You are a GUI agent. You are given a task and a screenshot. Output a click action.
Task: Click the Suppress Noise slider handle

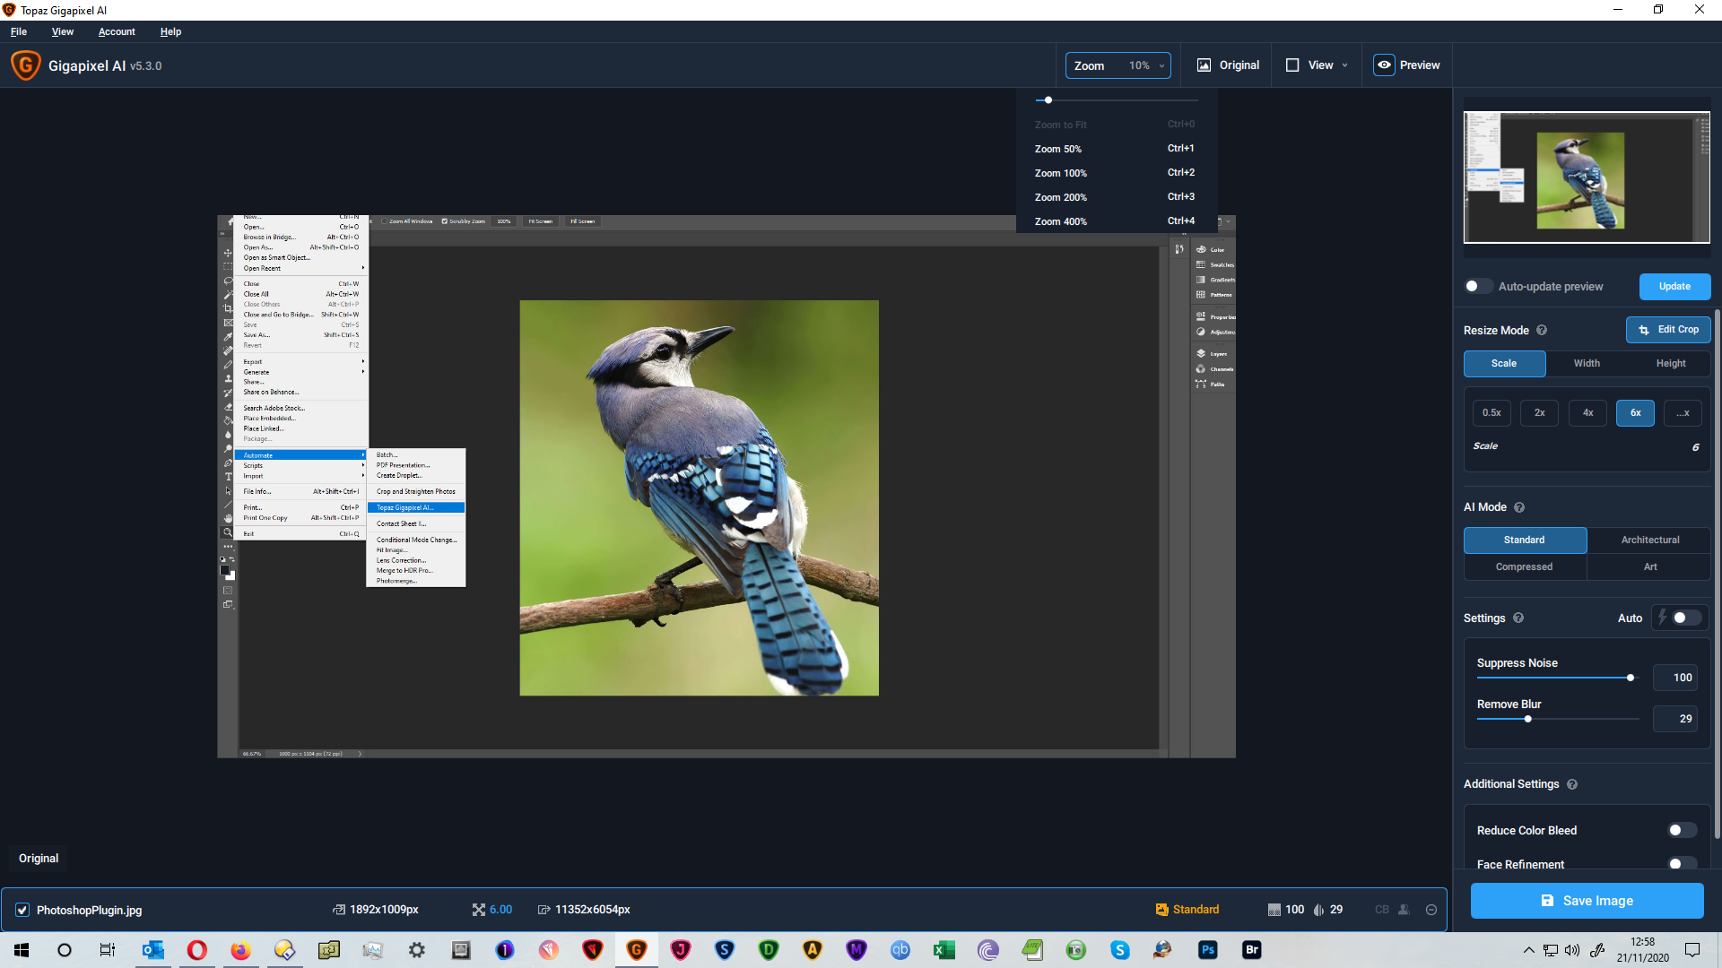1631,678
